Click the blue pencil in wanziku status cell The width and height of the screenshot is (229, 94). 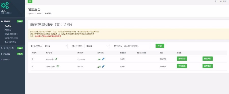pyautogui.click(x=103, y=66)
